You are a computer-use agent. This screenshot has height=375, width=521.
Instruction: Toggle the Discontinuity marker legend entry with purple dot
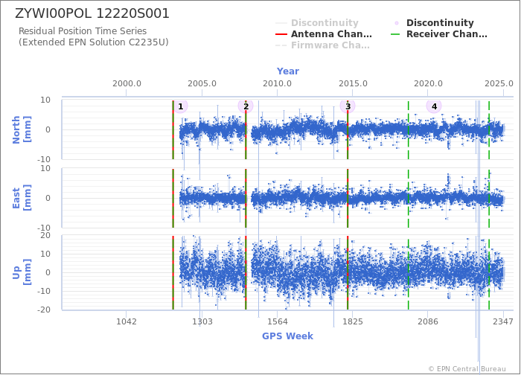point(434,22)
